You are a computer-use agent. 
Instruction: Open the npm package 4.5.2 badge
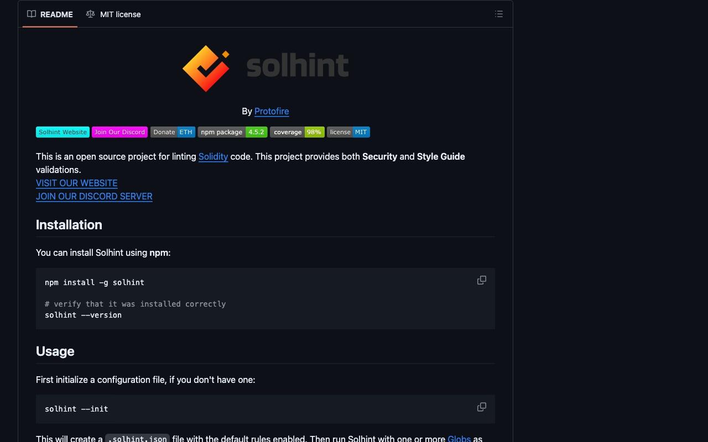232,132
